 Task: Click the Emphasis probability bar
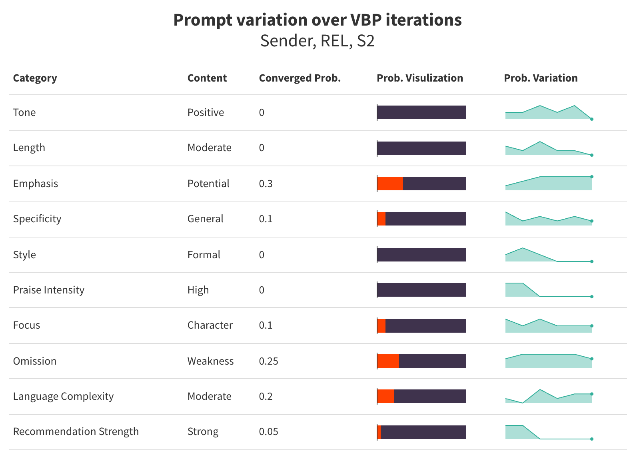[421, 184]
